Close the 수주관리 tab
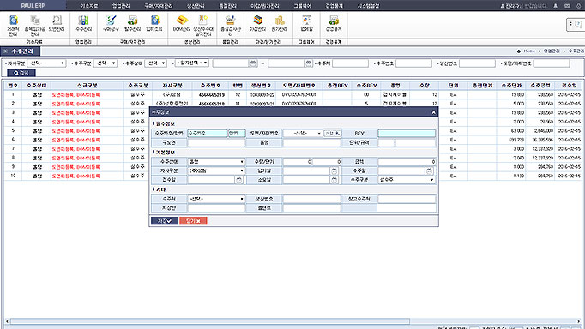This screenshot has height=329, width=585. pos(5,51)
